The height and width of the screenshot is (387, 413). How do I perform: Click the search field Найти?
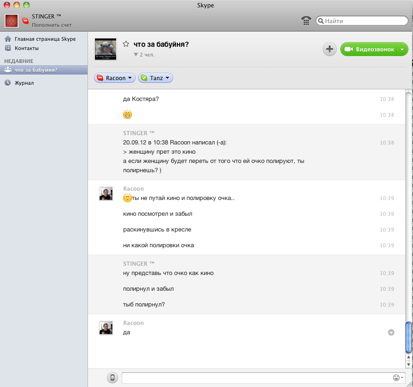pos(362,21)
